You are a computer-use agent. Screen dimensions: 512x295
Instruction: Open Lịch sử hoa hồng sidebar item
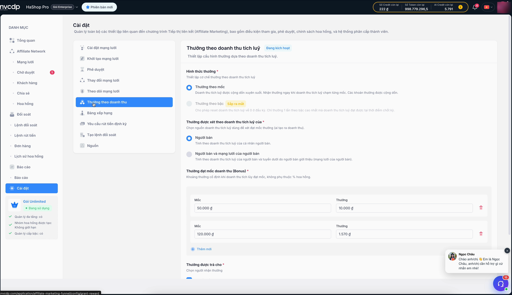tap(29, 156)
